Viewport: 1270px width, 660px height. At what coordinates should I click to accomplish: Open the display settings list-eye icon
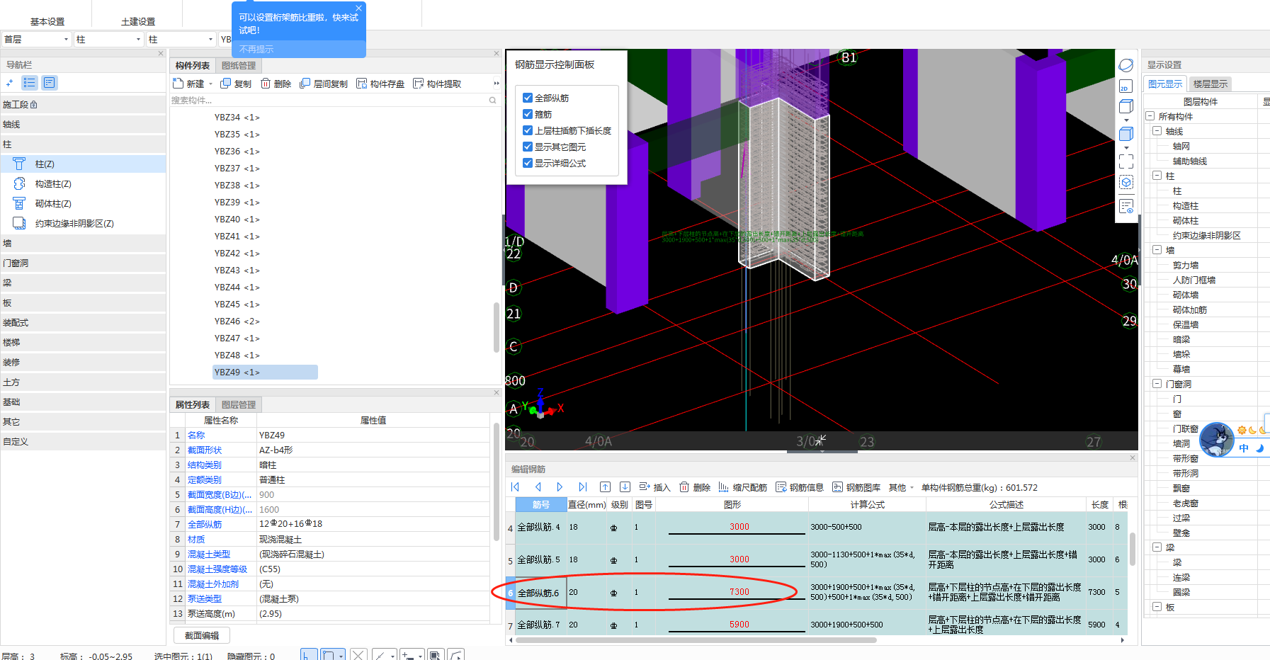[1126, 206]
